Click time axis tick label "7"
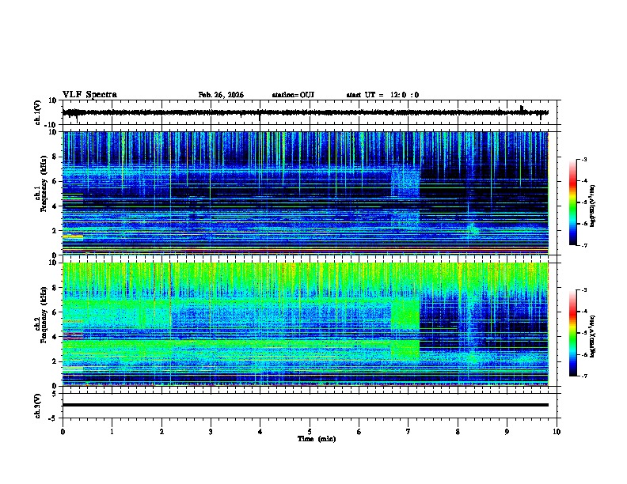The height and width of the screenshot is (484, 627). [x=408, y=432]
